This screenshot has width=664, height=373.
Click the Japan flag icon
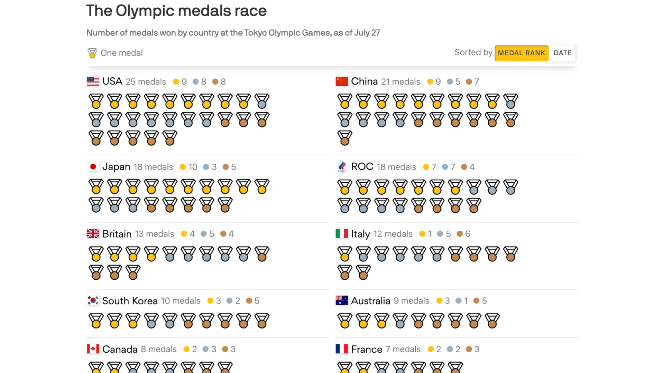(x=93, y=167)
